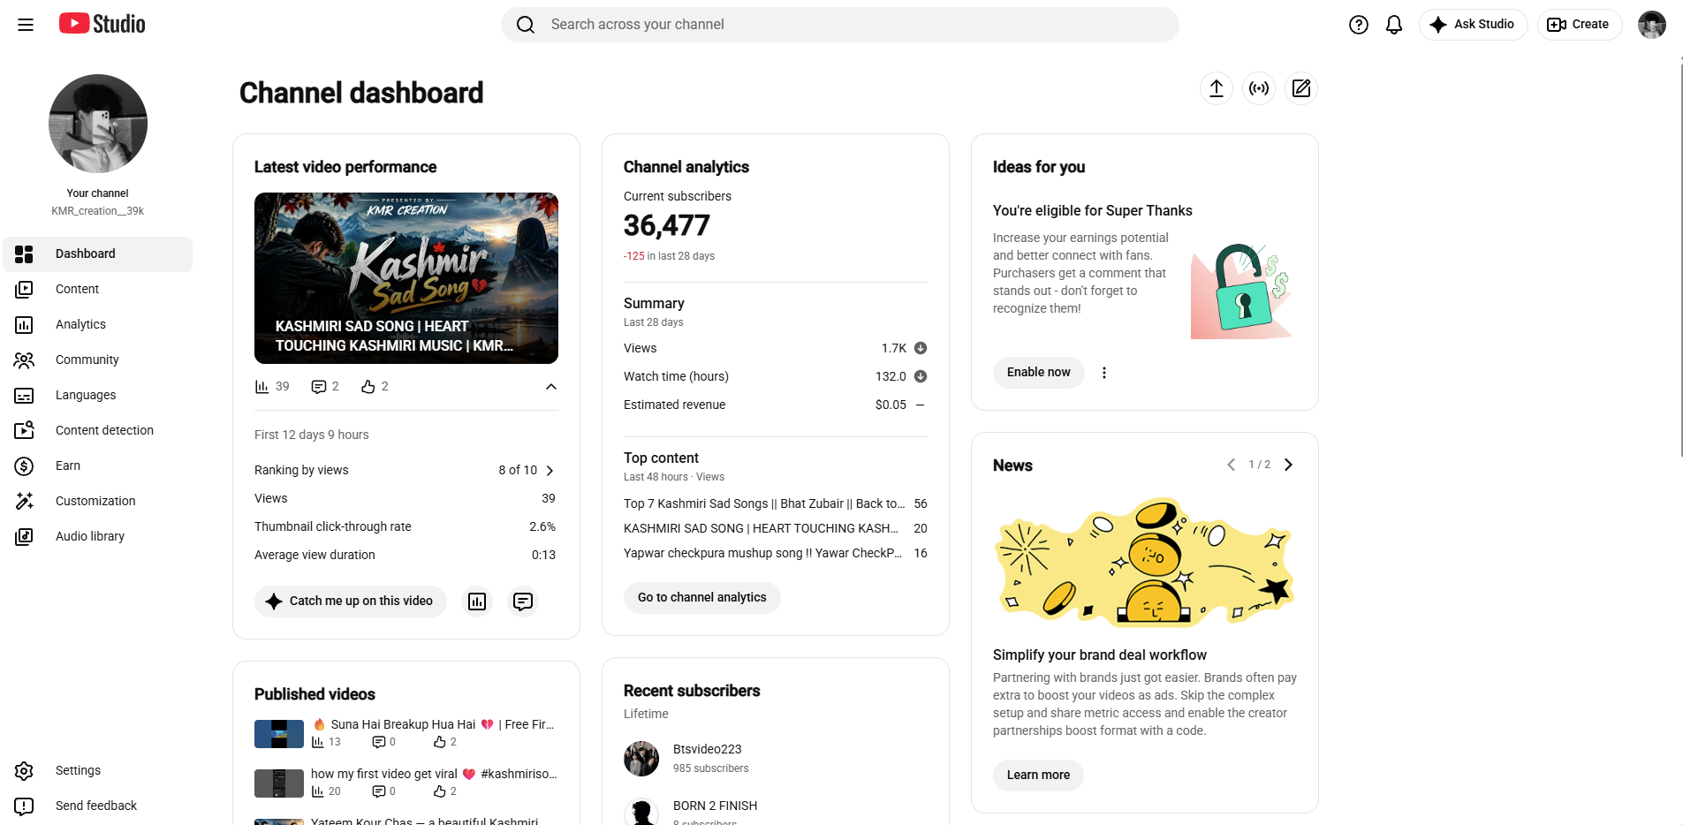Click Btsvideo223 subscriber avatar
The width and height of the screenshot is (1683, 825).
pyautogui.click(x=641, y=759)
